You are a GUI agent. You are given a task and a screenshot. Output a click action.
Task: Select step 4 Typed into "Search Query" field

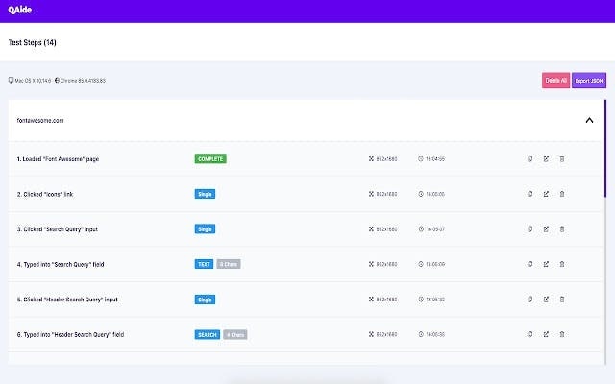[61, 264]
